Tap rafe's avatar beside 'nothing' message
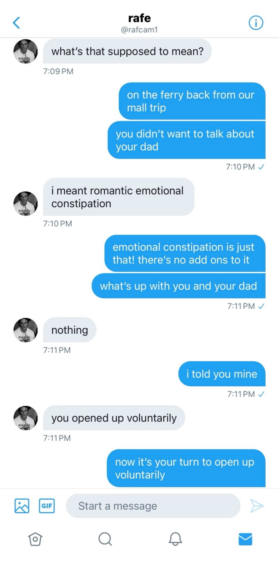 pos(26,330)
